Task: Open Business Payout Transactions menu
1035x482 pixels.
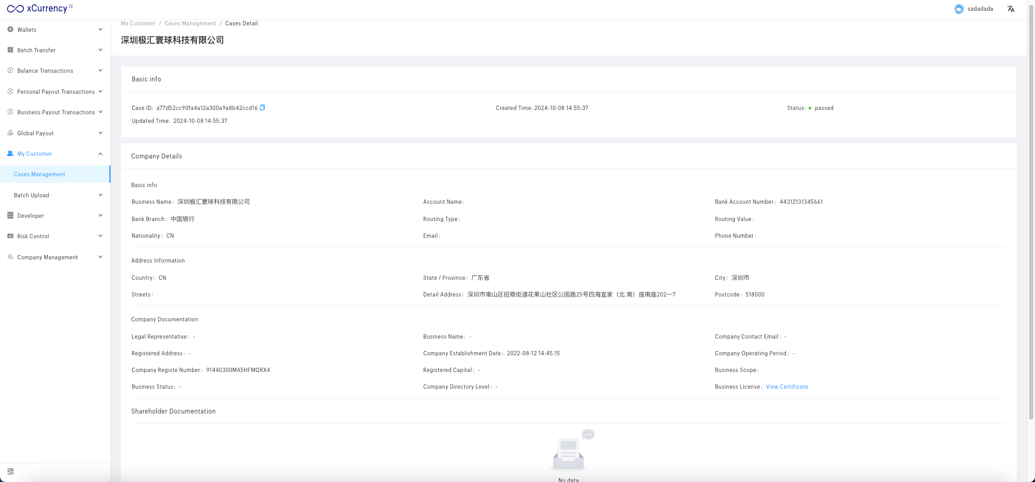Action: click(55, 112)
